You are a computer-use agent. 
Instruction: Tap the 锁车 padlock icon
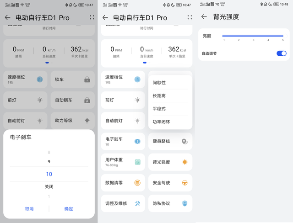point(87,80)
